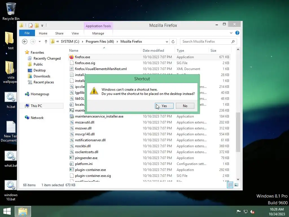
Task: Click the Search Mozilla Firefox box
Action: (x=208, y=42)
